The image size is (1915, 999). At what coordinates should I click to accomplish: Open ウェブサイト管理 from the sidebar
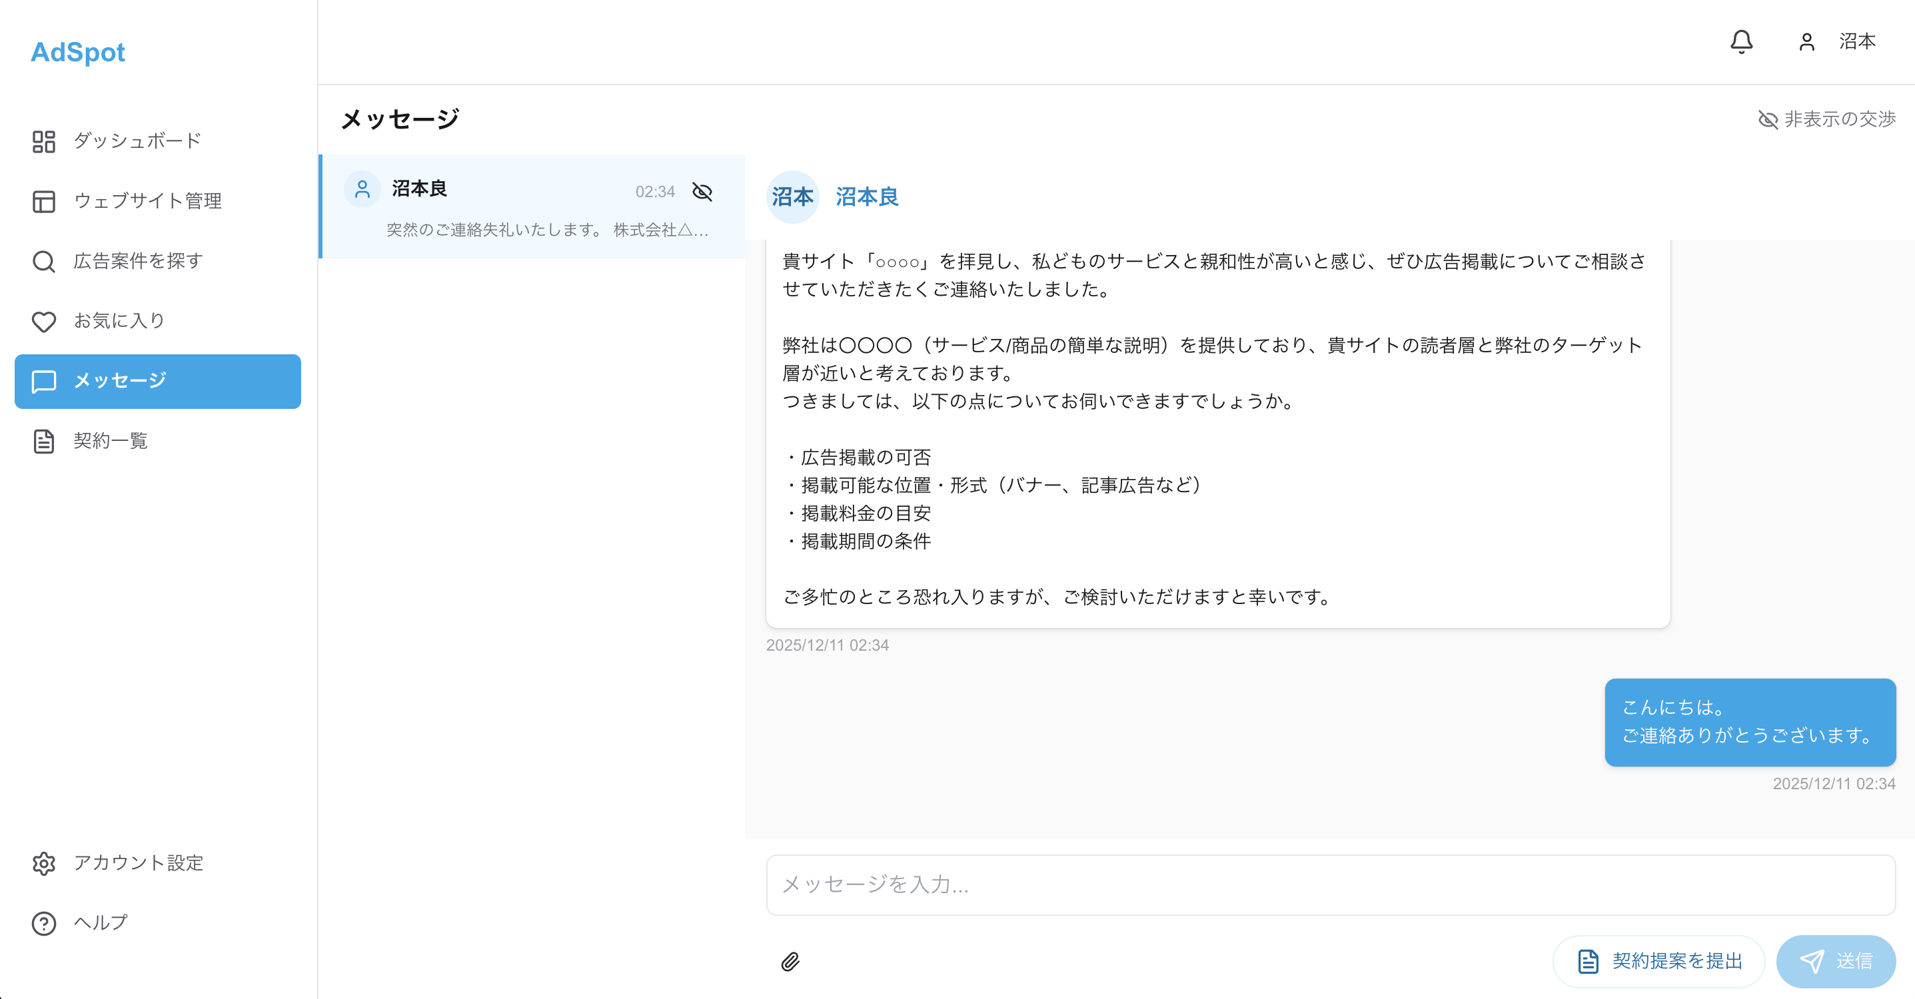pos(44,201)
